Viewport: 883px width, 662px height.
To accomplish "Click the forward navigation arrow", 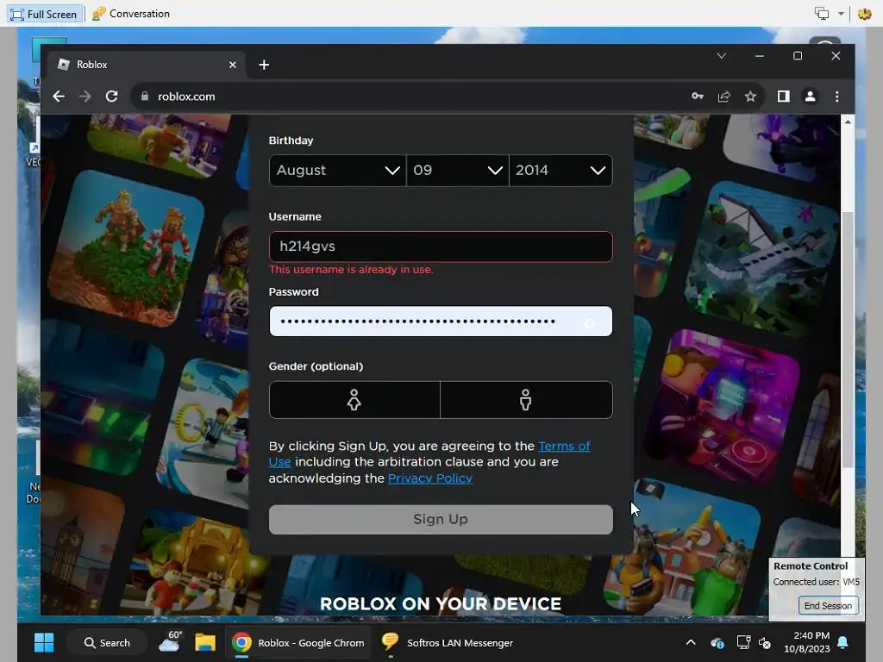I will 85,97.
